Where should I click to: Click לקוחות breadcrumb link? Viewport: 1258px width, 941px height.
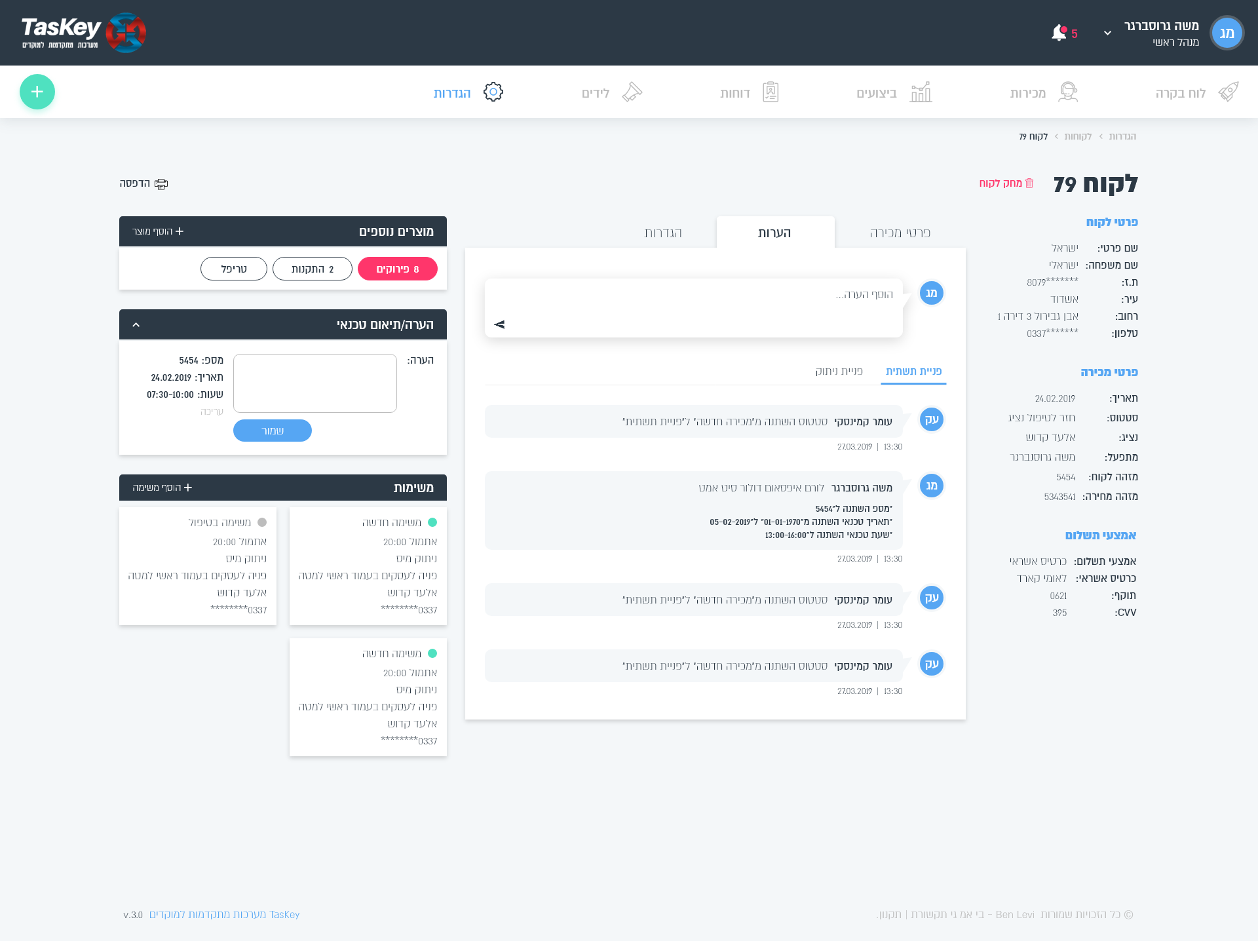[1078, 136]
